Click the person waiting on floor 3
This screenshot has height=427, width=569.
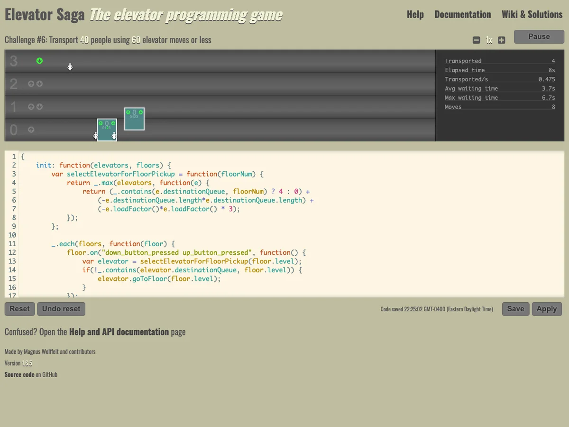point(70,67)
